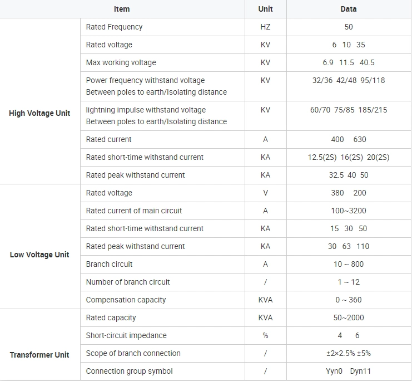
Task: Select the Transformer Unit cell
Action: (39, 355)
